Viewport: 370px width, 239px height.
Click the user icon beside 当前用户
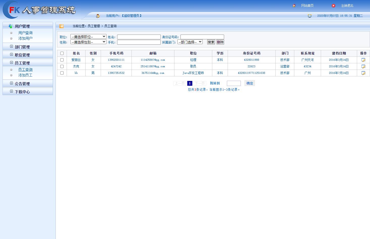pyautogui.click(x=98, y=15)
